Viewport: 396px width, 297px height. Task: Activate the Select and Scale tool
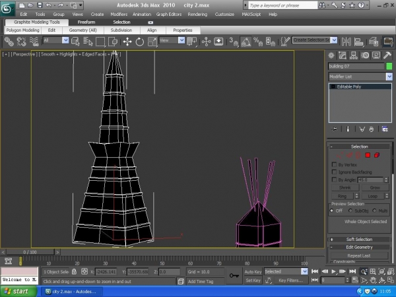coord(152,42)
